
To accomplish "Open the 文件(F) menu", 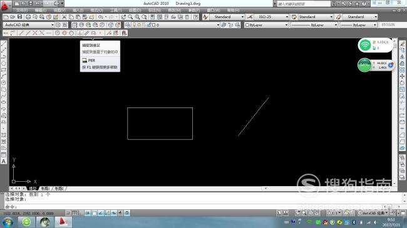I will 22,11.
